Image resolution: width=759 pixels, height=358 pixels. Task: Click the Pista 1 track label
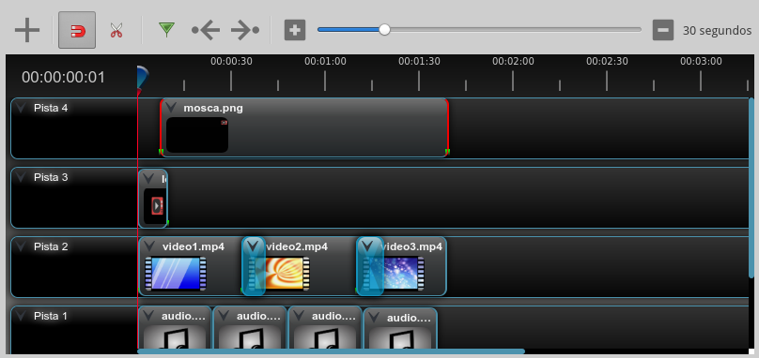tap(51, 316)
